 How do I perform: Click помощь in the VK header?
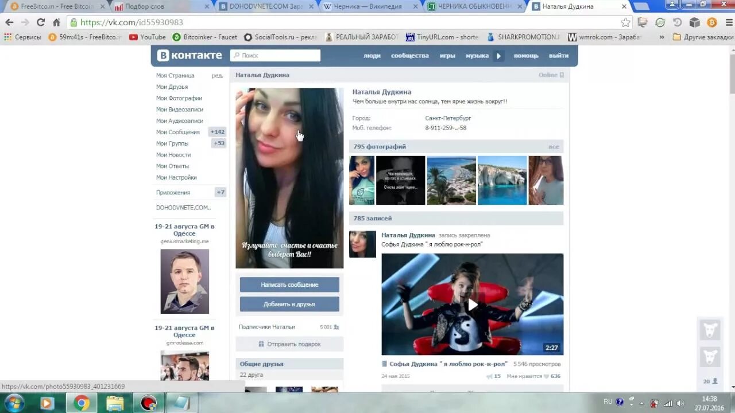click(x=526, y=56)
